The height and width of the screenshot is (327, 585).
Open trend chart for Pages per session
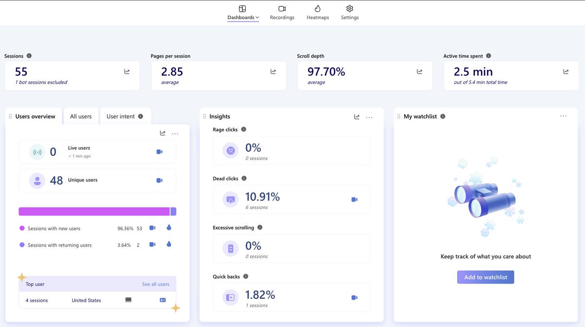click(x=273, y=72)
